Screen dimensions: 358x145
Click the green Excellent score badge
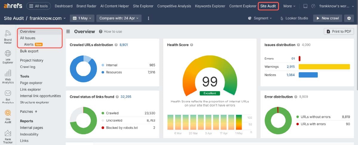click(210, 93)
